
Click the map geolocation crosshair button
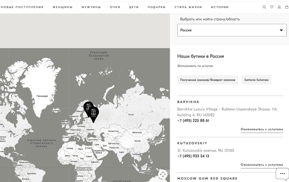point(163,174)
